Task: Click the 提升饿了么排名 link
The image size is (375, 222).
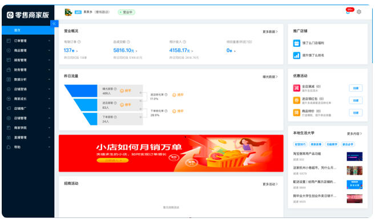Action: coord(313,55)
